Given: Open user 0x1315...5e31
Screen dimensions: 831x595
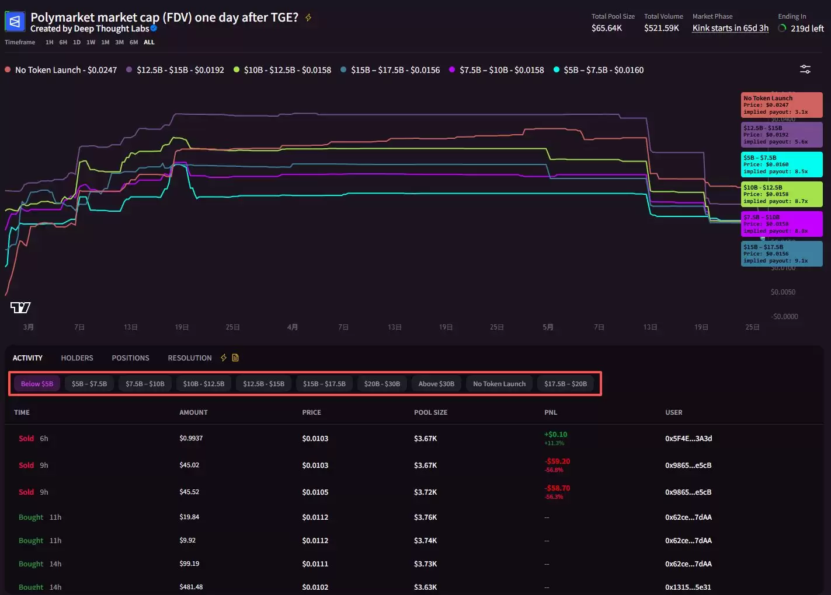Looking at the screenshot, I should coord(688,587).
